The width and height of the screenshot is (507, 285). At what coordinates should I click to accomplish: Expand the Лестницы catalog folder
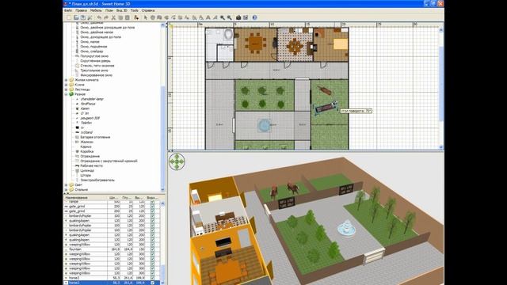[67, 89]
